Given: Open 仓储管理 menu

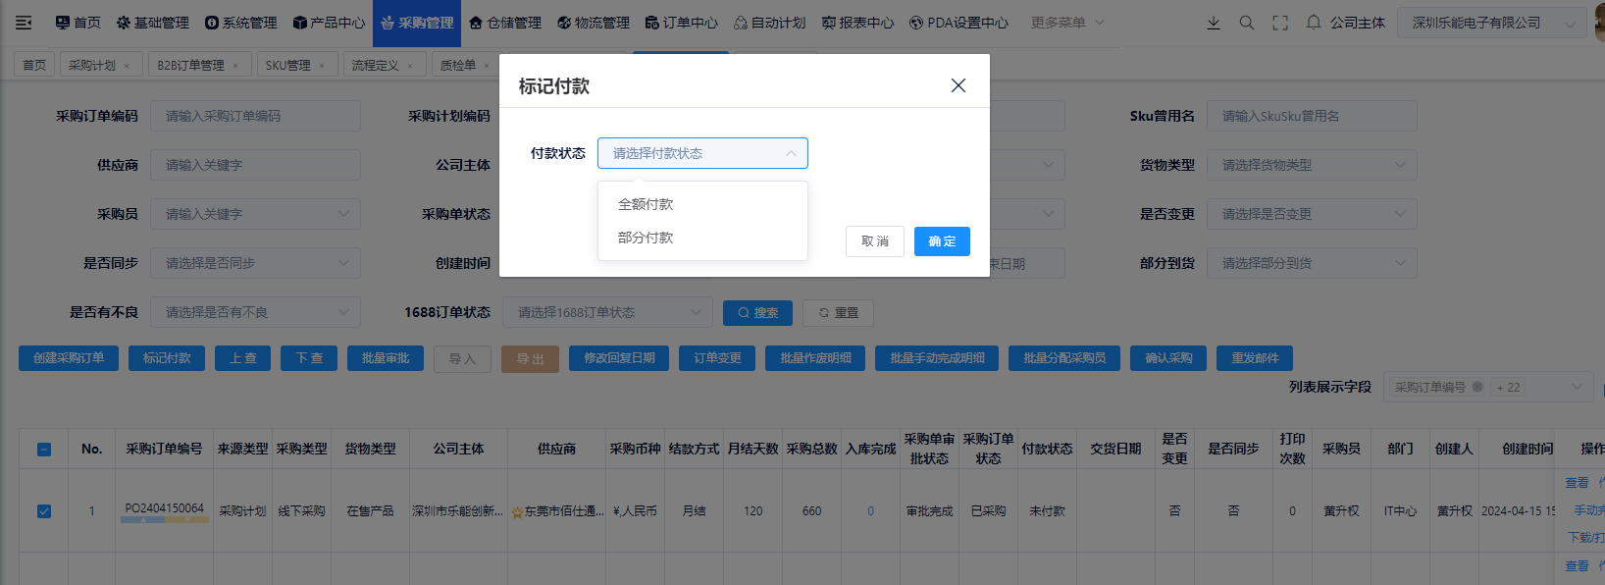Looking at the screenshot, I should click(x=505, y=23).
